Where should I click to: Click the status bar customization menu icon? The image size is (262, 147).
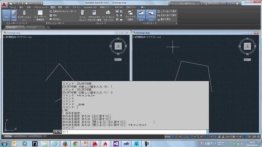pos(258,137)
